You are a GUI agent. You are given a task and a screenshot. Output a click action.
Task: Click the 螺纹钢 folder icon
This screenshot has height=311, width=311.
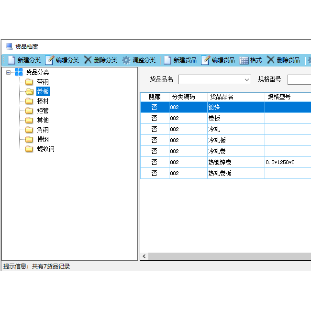pos(29,149)
